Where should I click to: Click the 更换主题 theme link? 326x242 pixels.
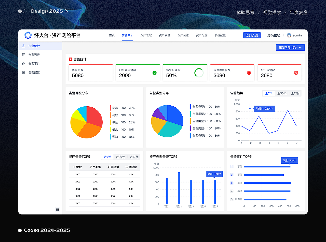pyautogui.click(x=274, y=35)
